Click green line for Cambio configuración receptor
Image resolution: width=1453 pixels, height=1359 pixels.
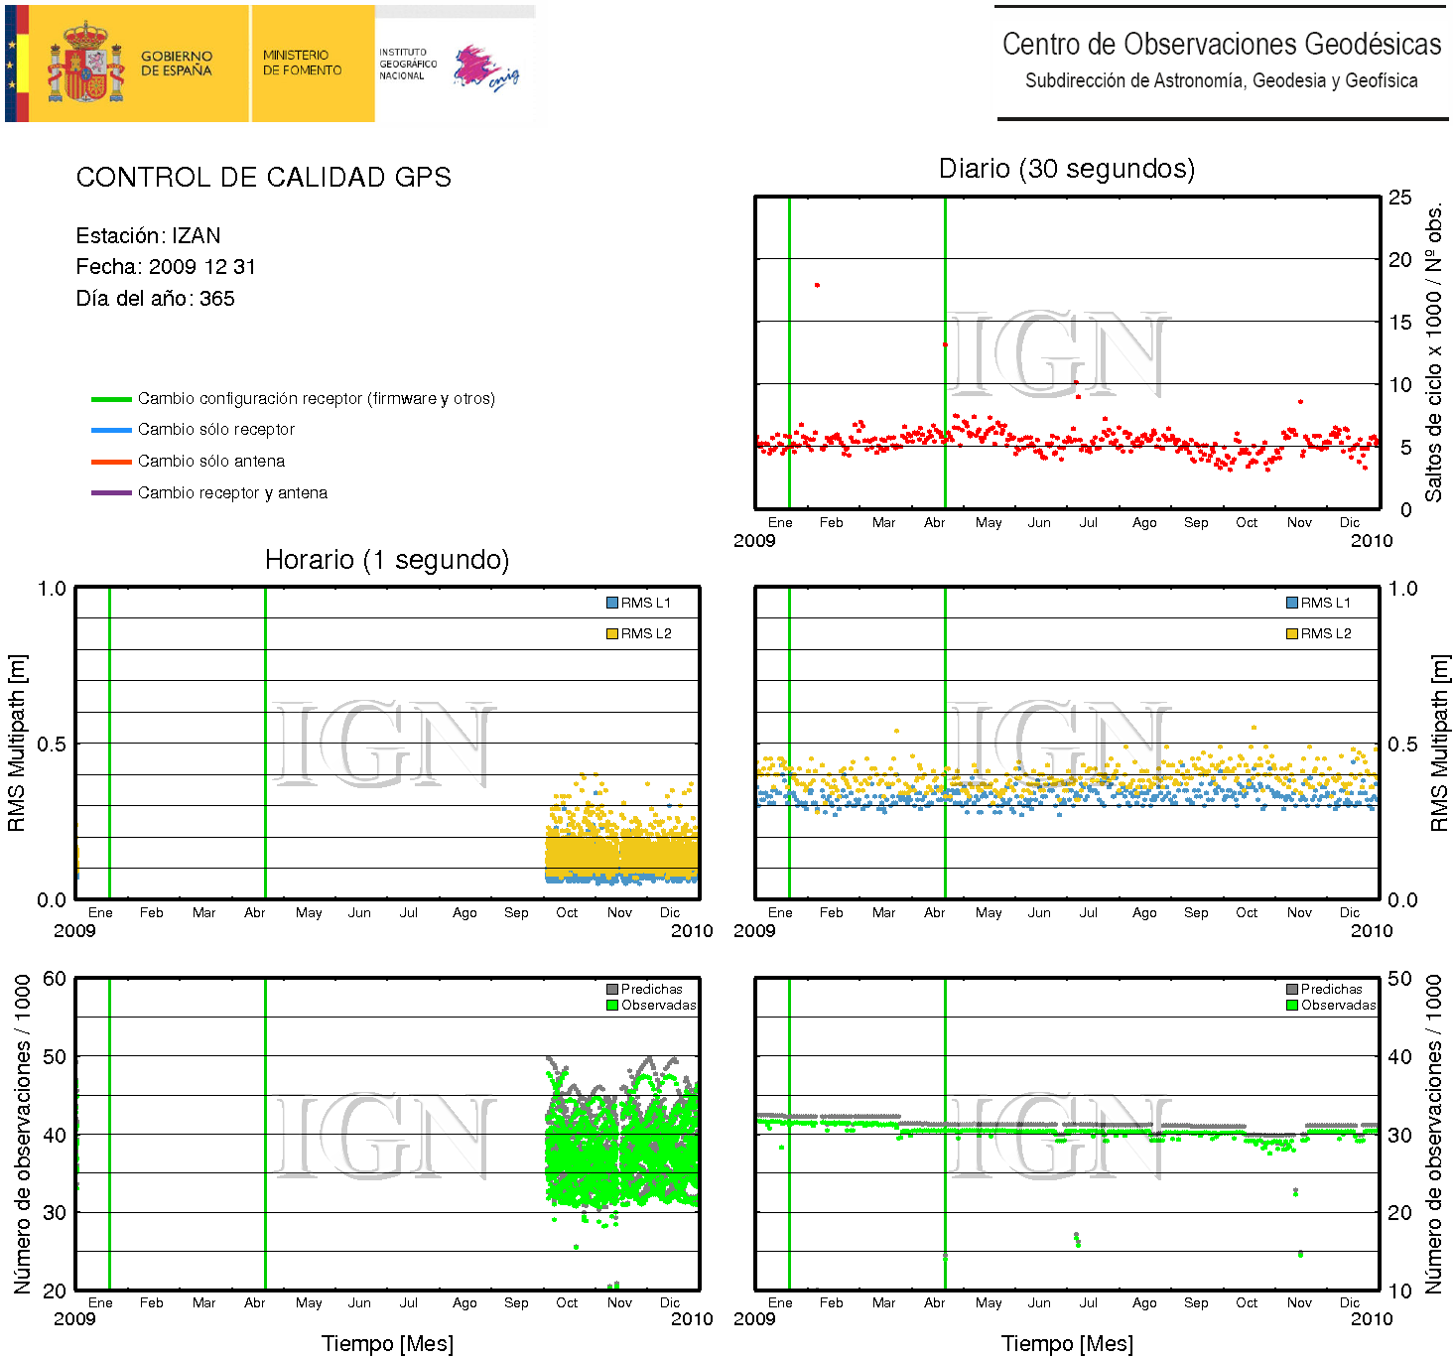tap(111, 399)
